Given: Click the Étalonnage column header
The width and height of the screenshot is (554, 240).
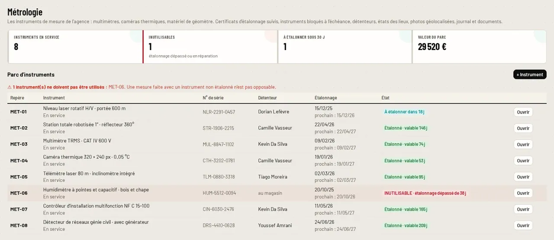Looking at the screenshot, I should click(325, 98).
